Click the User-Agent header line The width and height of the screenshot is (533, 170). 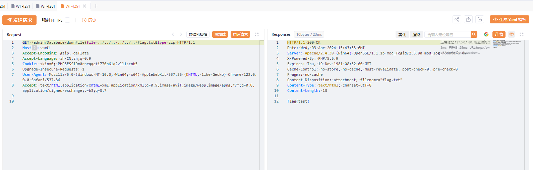pyautogui.click(x=139, y=77)
